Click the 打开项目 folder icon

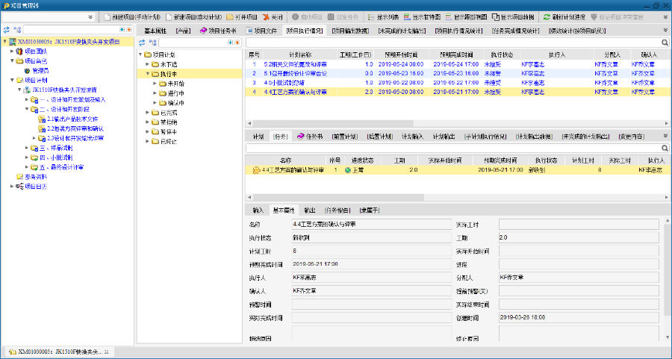coord(229,16)
